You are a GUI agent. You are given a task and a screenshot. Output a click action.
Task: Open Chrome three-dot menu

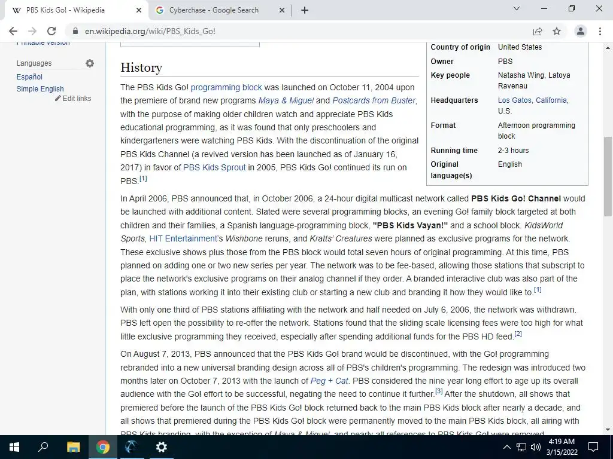pos(600,31)
